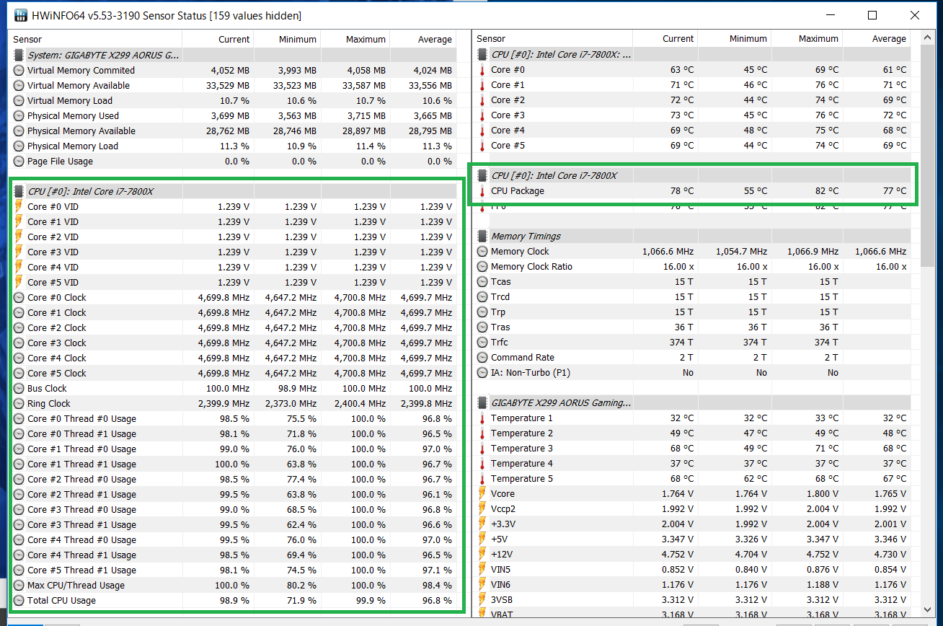This screenshot has height=626, width=943.
Task: Select the Core #5 temperature row
Action: pos(692,145)
